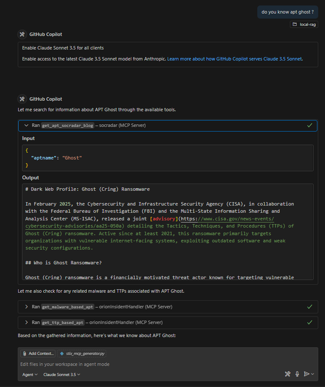Open the Agent mode dropdown
This screenshot has height=387, width=325.
pyautogui.click(x=30, y=374)
